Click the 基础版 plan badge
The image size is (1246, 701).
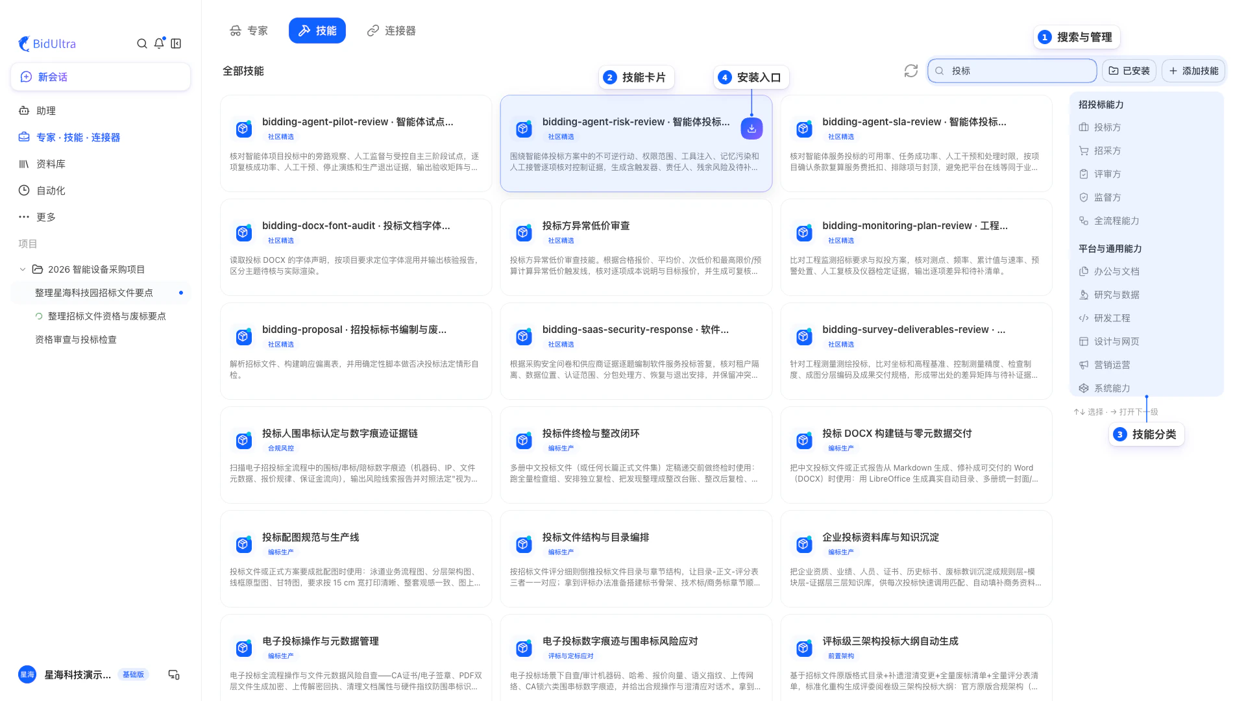[x=133, y=675]
